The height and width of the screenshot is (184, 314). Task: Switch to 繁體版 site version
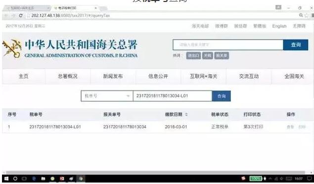tap(260, 26)
